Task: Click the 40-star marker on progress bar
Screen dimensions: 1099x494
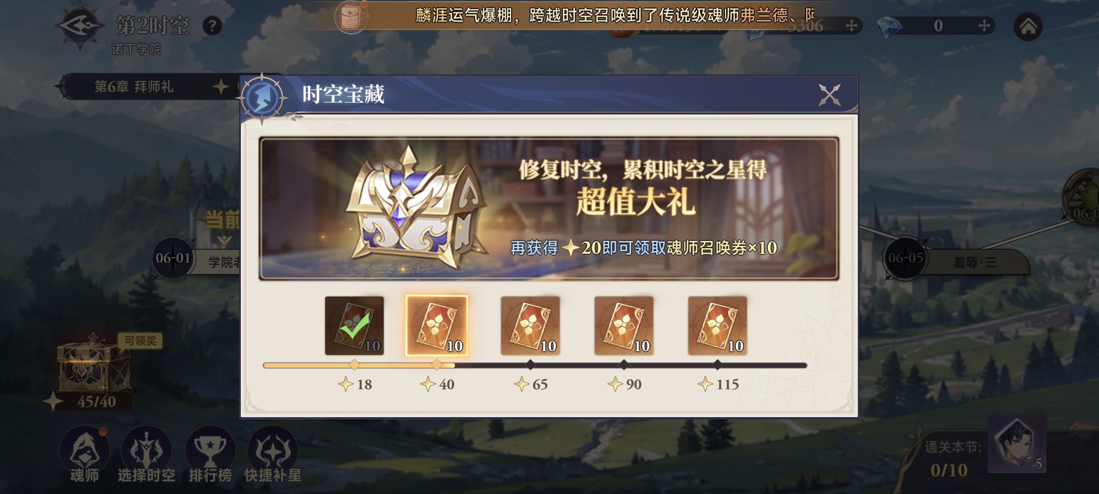Action: coord(436,365)
